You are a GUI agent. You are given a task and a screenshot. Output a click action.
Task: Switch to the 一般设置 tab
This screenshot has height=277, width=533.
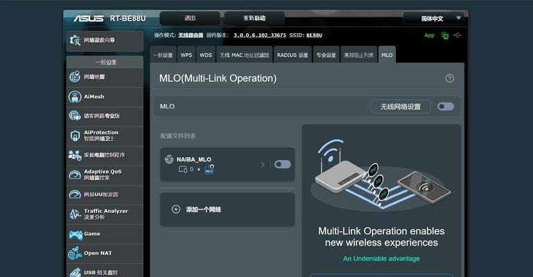(163, 55)
